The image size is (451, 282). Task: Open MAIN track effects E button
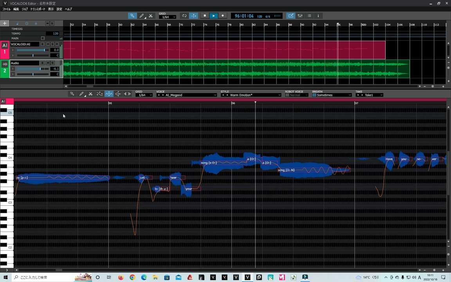(43, 38)
